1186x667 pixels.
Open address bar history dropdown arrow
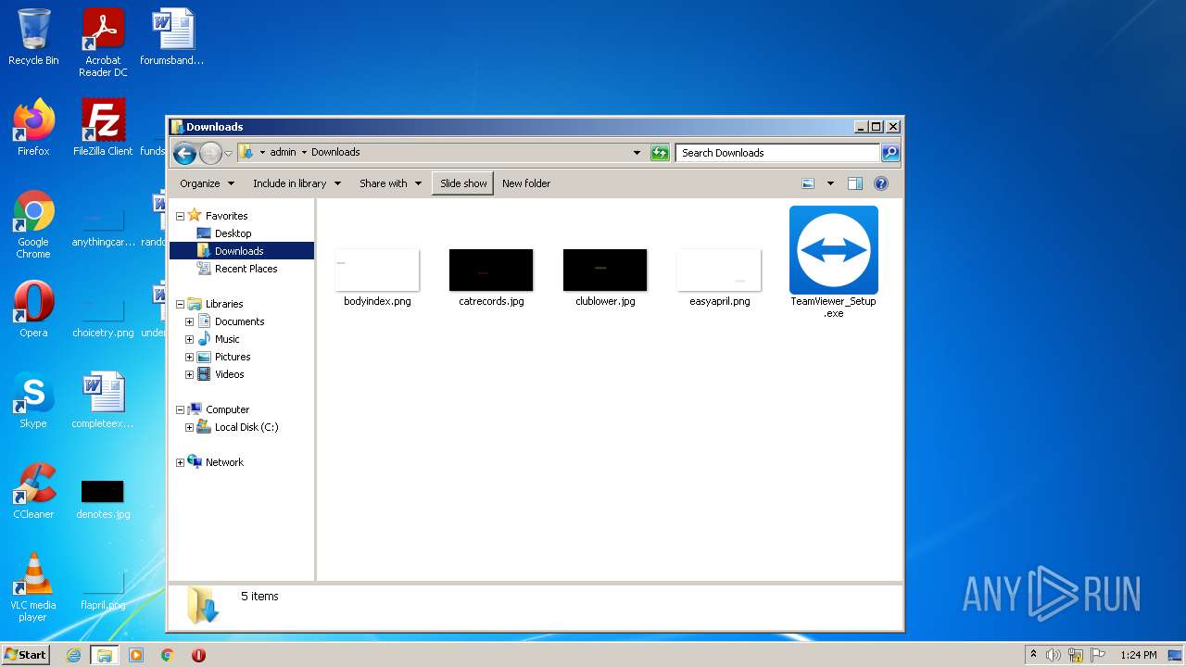tap(637, 153)
